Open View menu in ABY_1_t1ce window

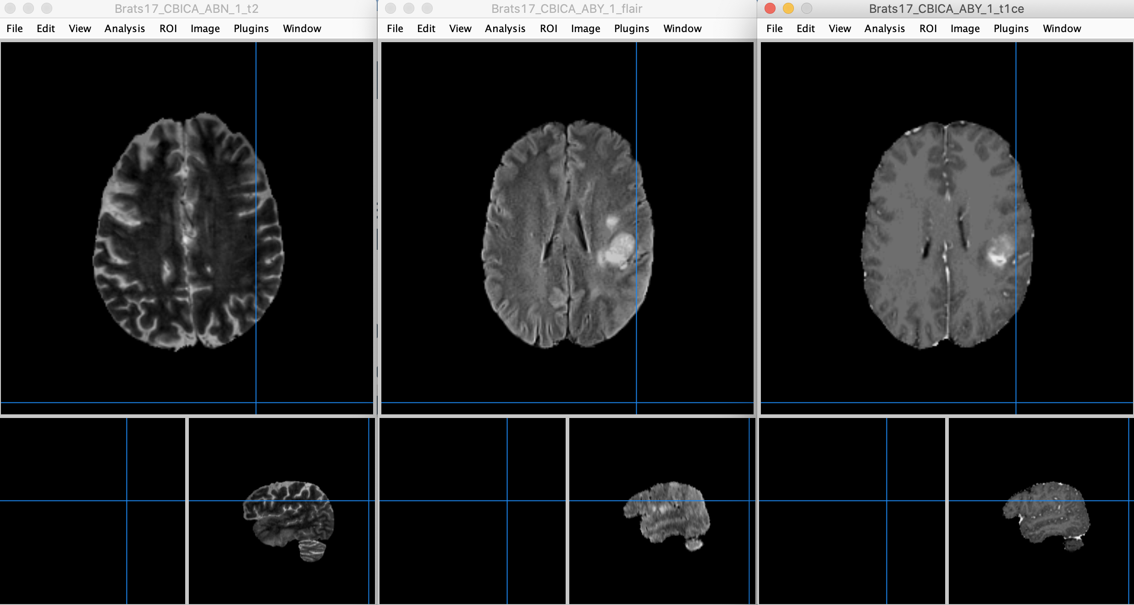839,28
